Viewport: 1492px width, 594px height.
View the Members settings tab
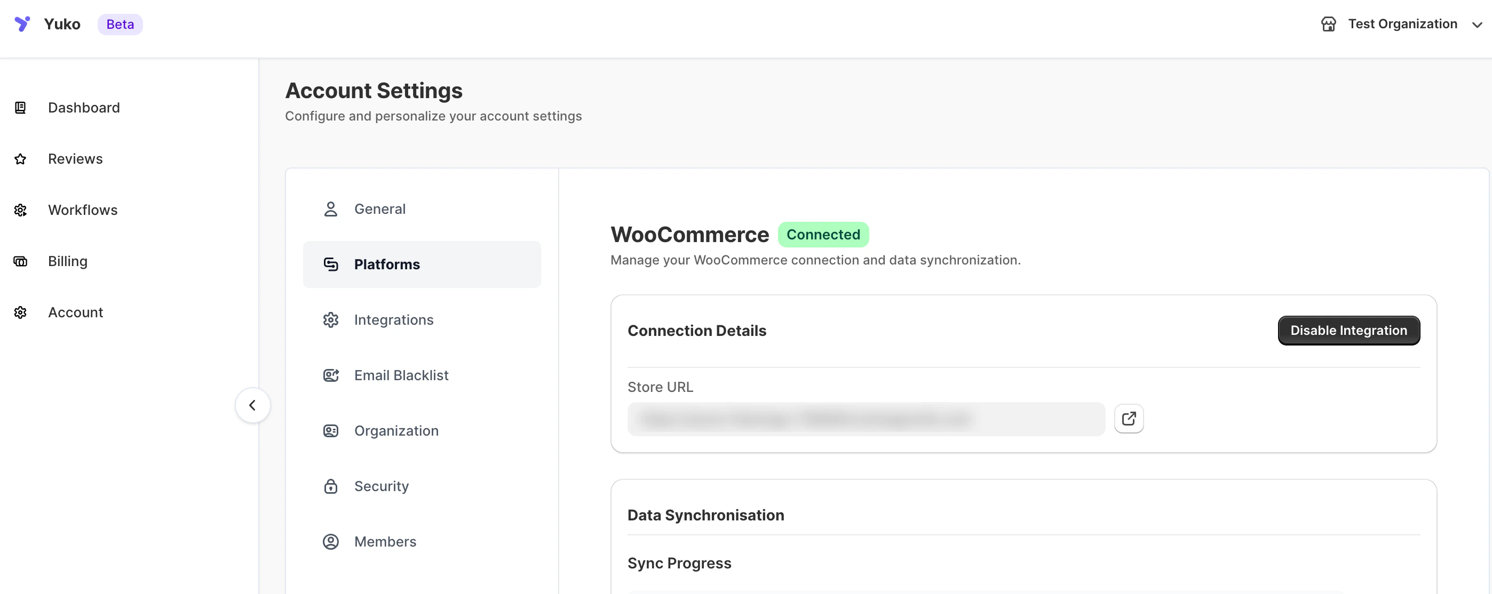(x=422, y=542)
